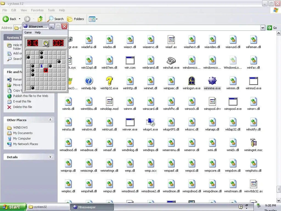Select wksprt.exe file icon
281x211 pixels.
[151, 122]
